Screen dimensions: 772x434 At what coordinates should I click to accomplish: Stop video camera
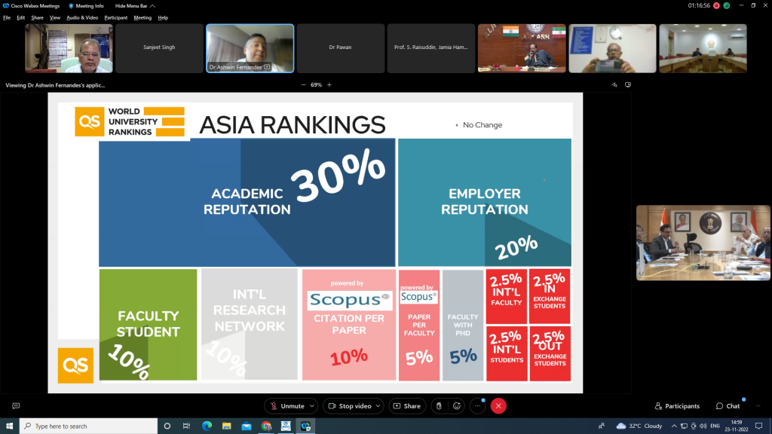pyautogui.click(x=350, y=406)
